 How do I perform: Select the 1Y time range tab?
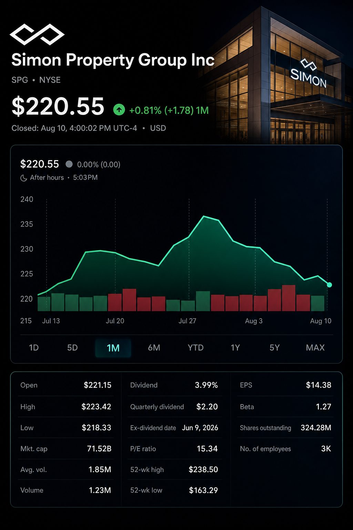pyautogui.click(x=235, y=347)
